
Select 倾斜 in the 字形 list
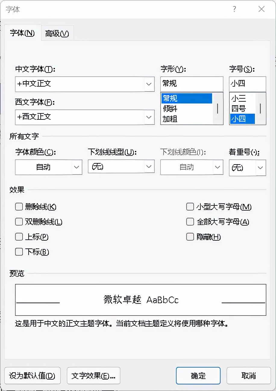click(x=170, y=109)
